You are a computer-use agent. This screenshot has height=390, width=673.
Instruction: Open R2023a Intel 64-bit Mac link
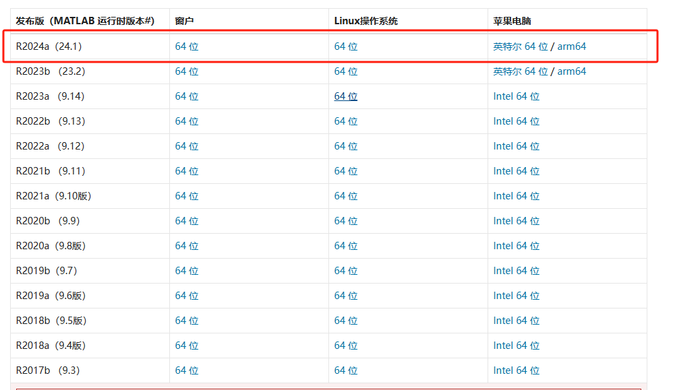(x=517, y=96)
